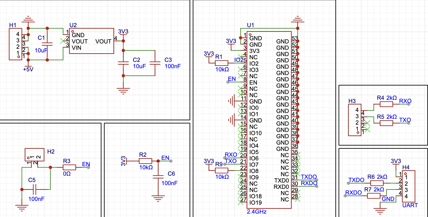Select the R4 2kΩ resistor symbol

tap(386, 104)
